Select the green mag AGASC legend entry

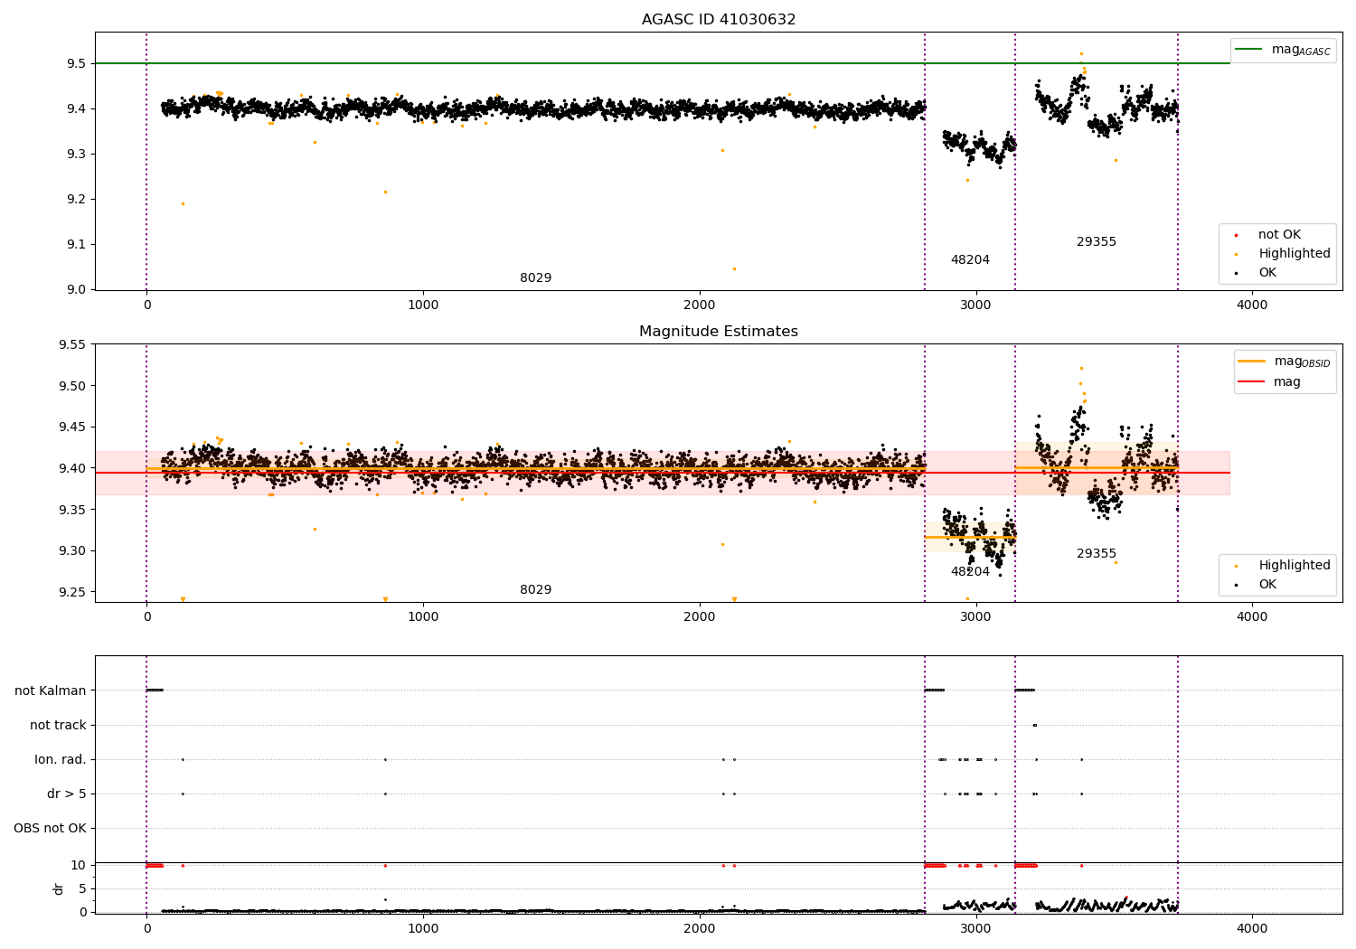coord(1283,50)
